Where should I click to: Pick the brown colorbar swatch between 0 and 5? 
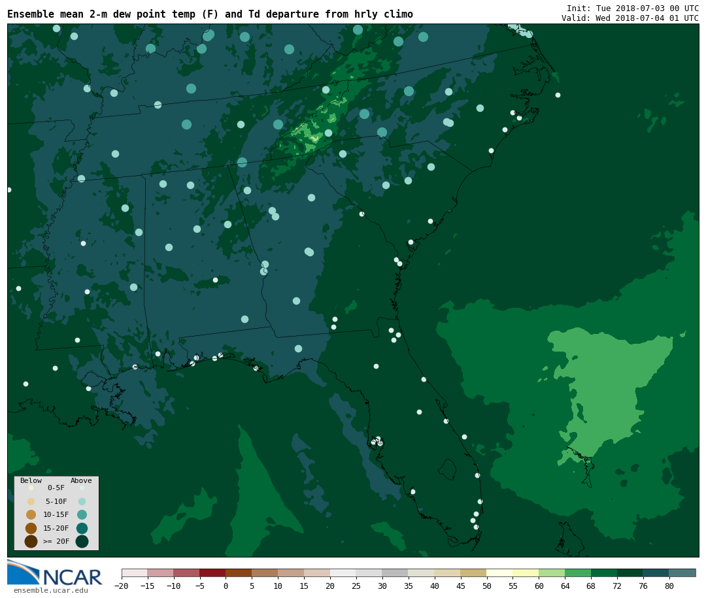tap(239, 573)
